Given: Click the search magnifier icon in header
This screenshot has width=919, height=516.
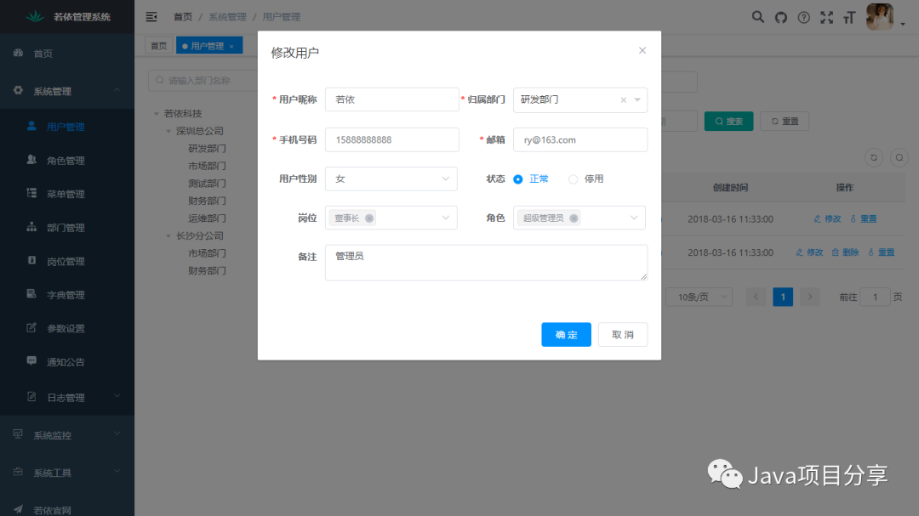Looking at the screenshot, I should pos(758,17).
